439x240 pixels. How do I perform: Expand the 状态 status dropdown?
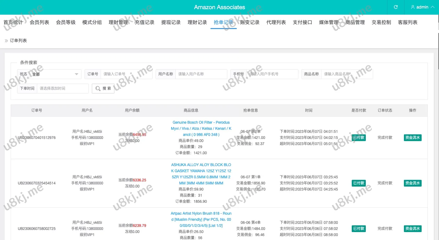[55, 74]
